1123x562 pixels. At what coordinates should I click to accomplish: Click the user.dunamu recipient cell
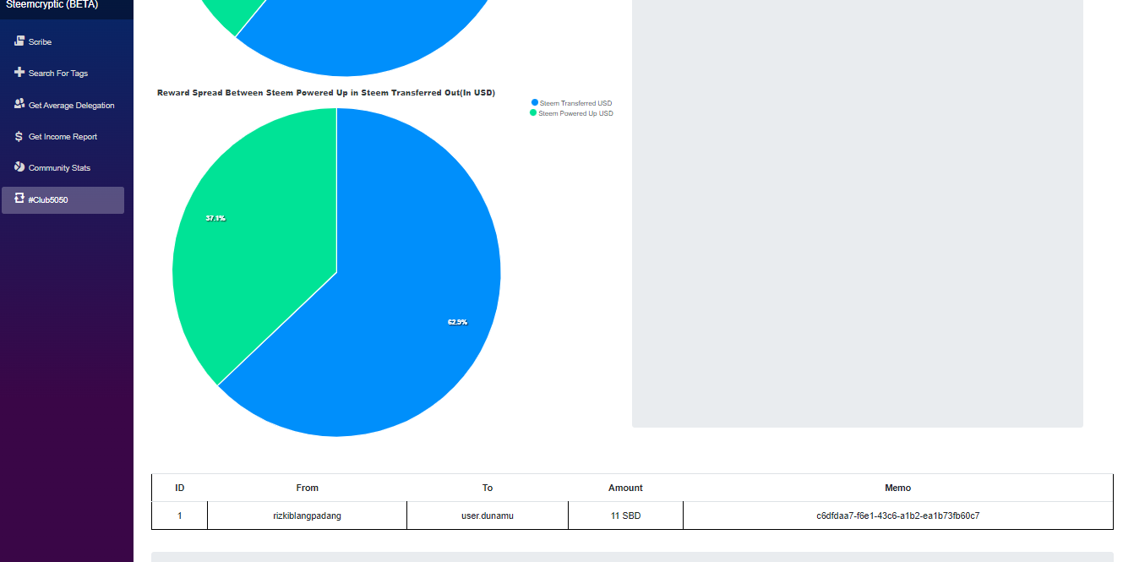488,516
